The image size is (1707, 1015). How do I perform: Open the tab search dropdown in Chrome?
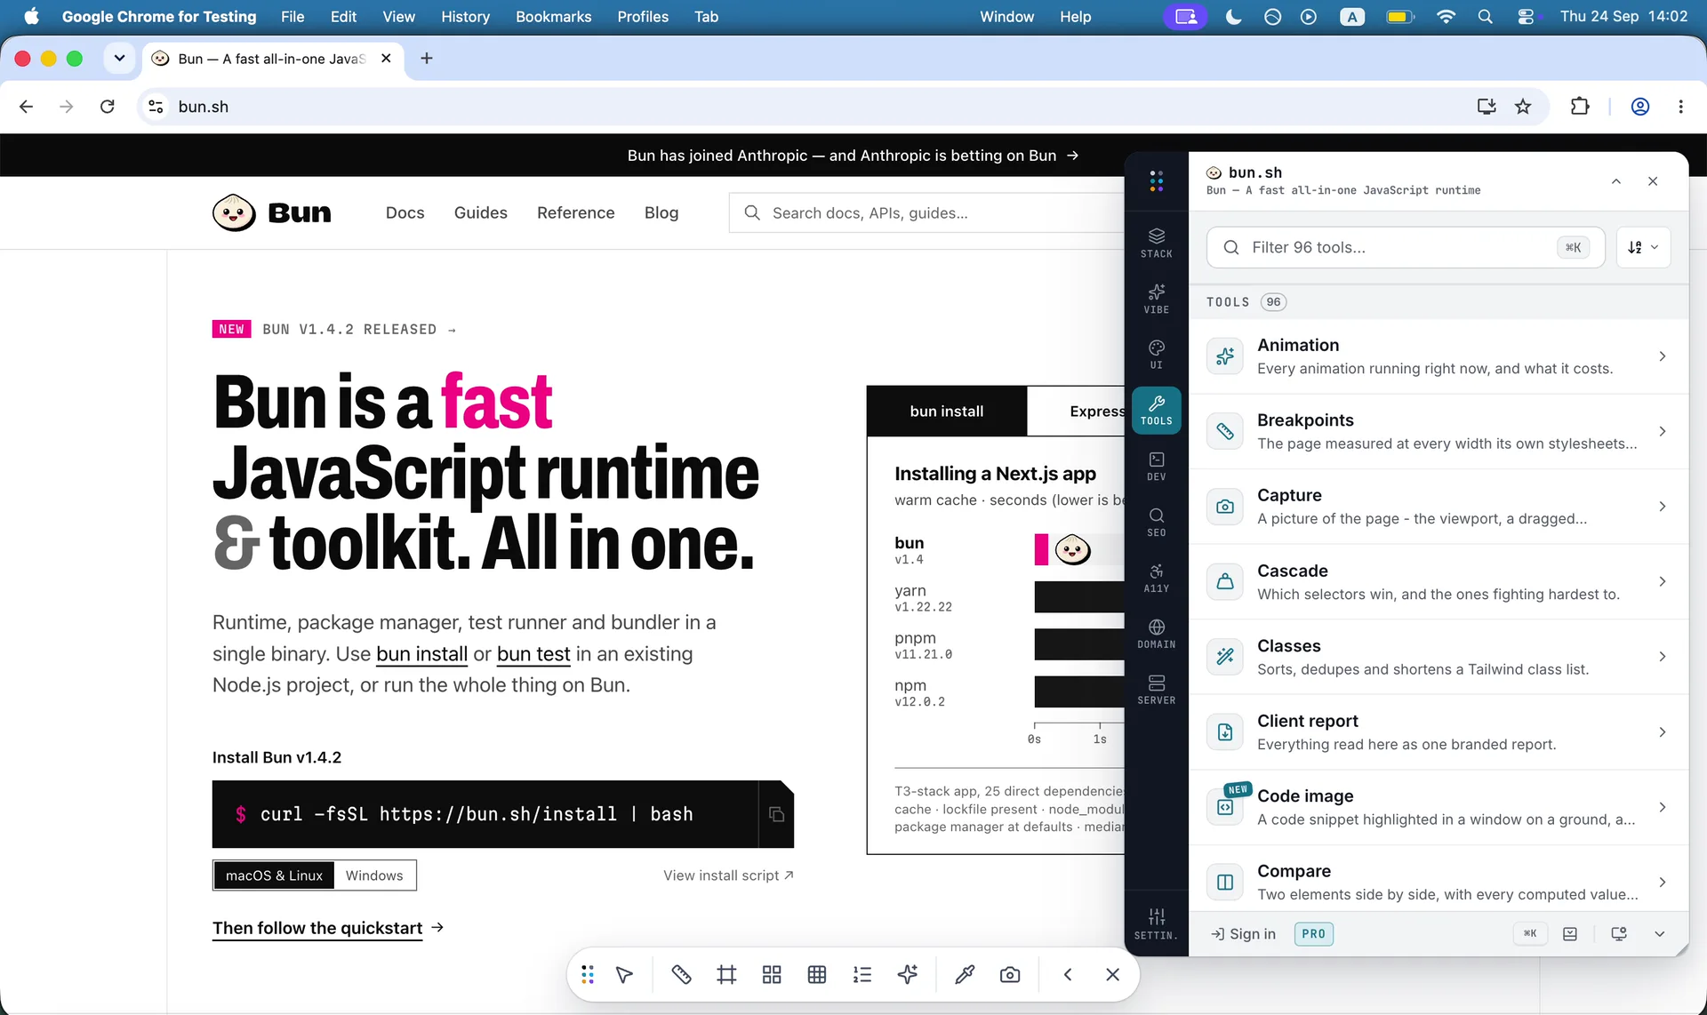[119, 59]
